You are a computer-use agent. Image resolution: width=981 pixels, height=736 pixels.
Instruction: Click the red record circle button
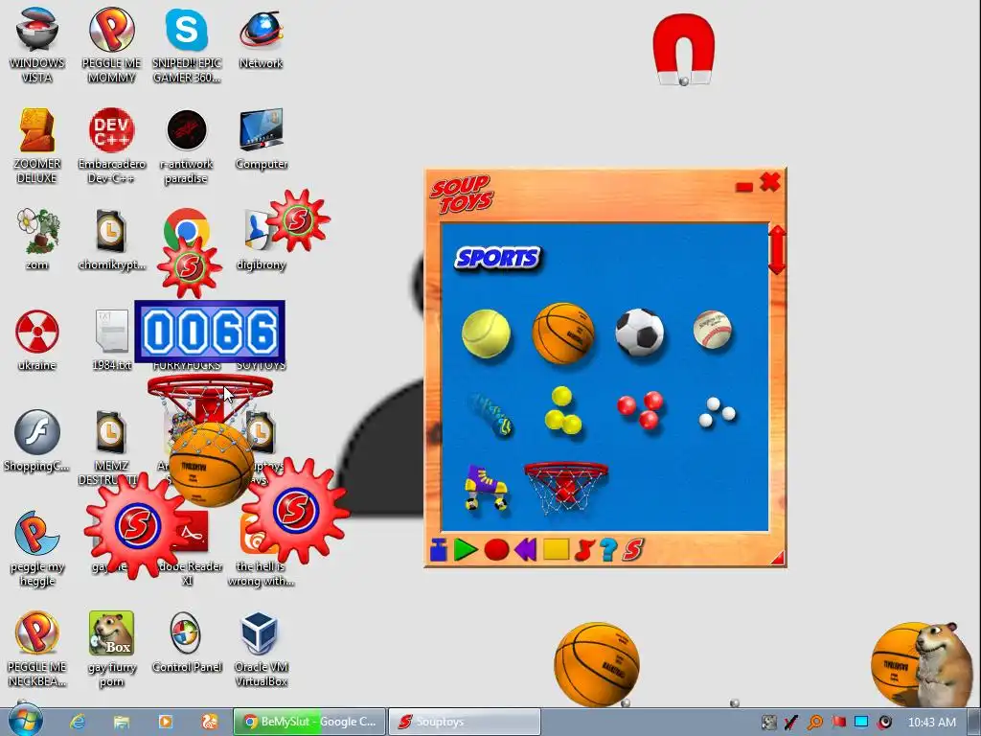pos(496,550)
